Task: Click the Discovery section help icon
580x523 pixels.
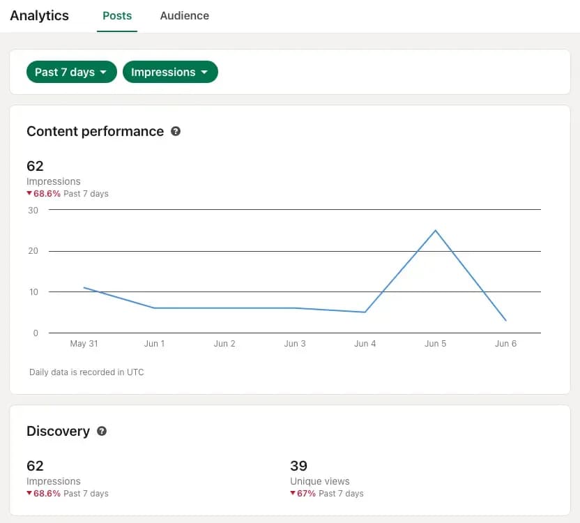Action: click(102, 431)
